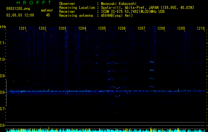Click the 1.0 kHz axis label
The width and height of the screenshot is (208, 132).
3,59
